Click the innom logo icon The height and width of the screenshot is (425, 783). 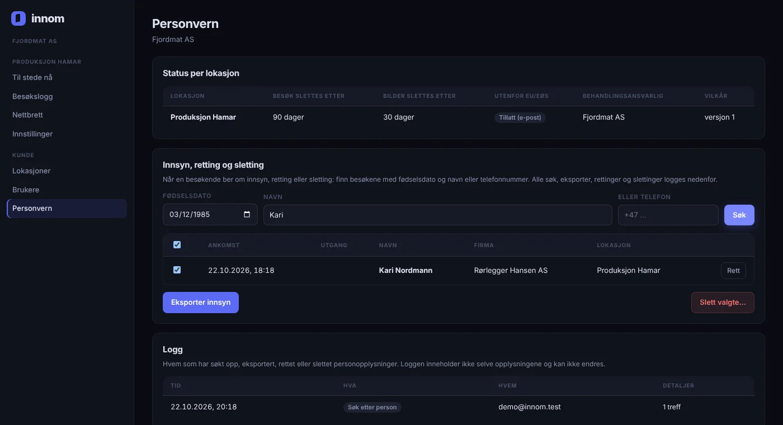[x=18, y=18]
